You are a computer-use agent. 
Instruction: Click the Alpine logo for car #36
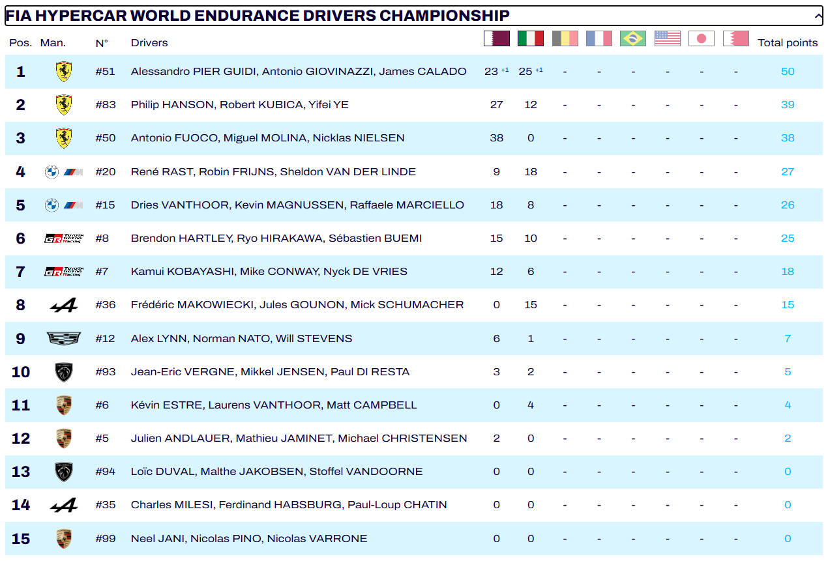coord(63,305)
